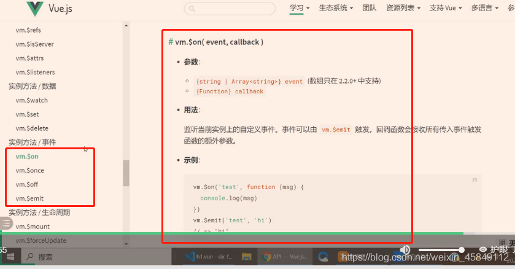Click the hash anchor before vm.$on heading
515x269 pixels.
tap(171, 42)
